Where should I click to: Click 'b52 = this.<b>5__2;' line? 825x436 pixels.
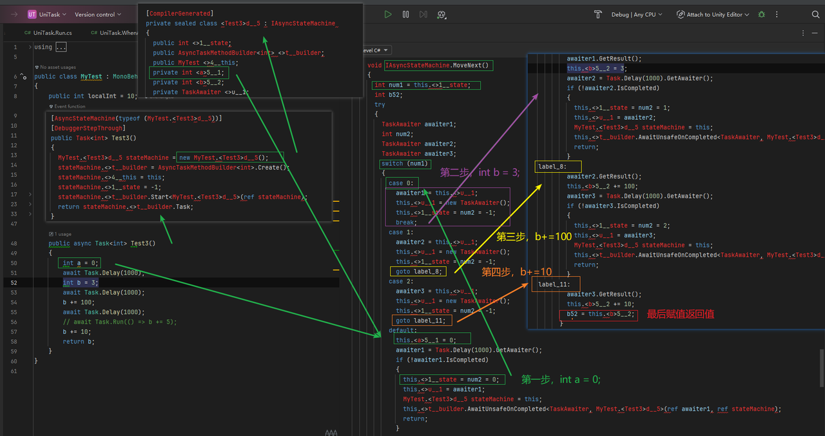pyautogui.click(x=601, y=314)
